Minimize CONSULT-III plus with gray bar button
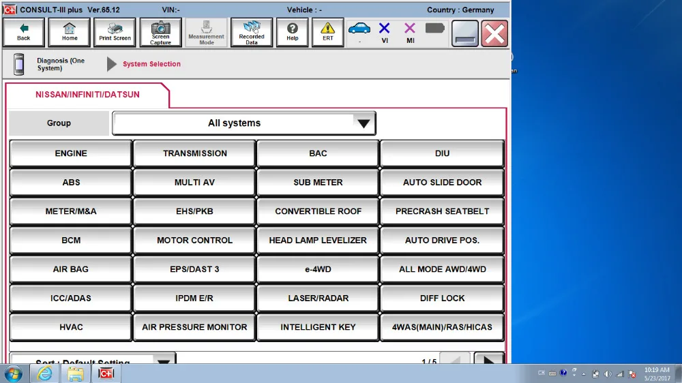This screenshot has height=383, width=682. click(x=464, y=33)
